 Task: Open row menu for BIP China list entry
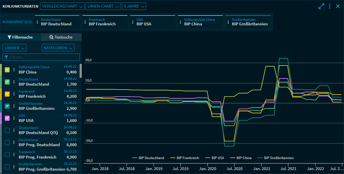tap(14, 70)
